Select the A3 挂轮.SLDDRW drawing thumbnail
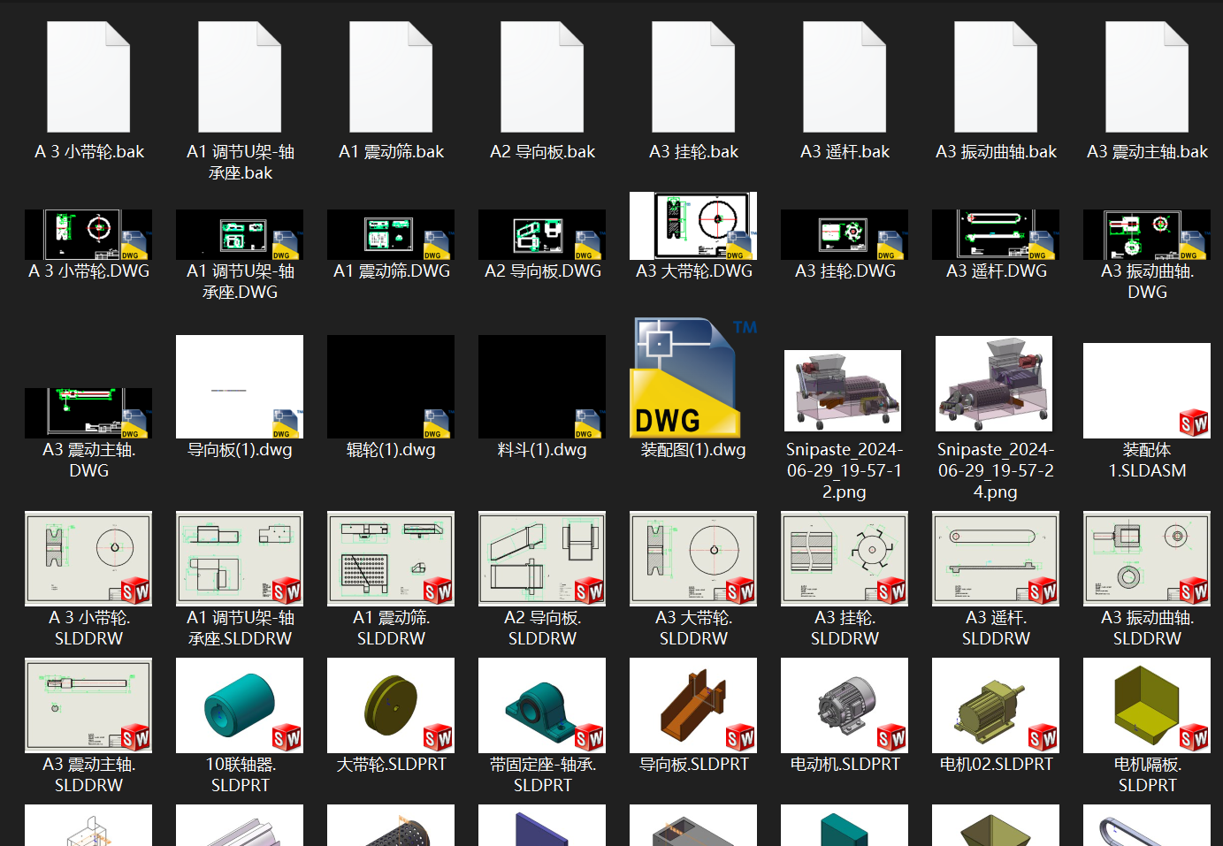The height and width of the screenshot is (846, 1223). (845, 559)
